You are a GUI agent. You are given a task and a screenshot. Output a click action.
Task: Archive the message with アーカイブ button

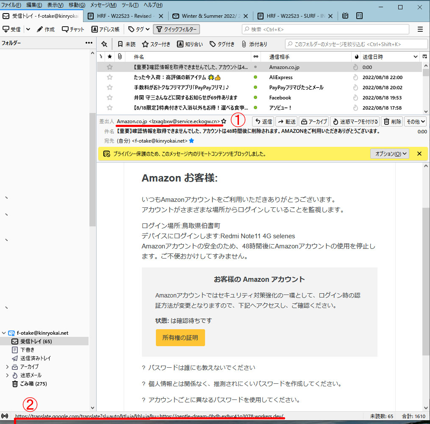point(314,121)
